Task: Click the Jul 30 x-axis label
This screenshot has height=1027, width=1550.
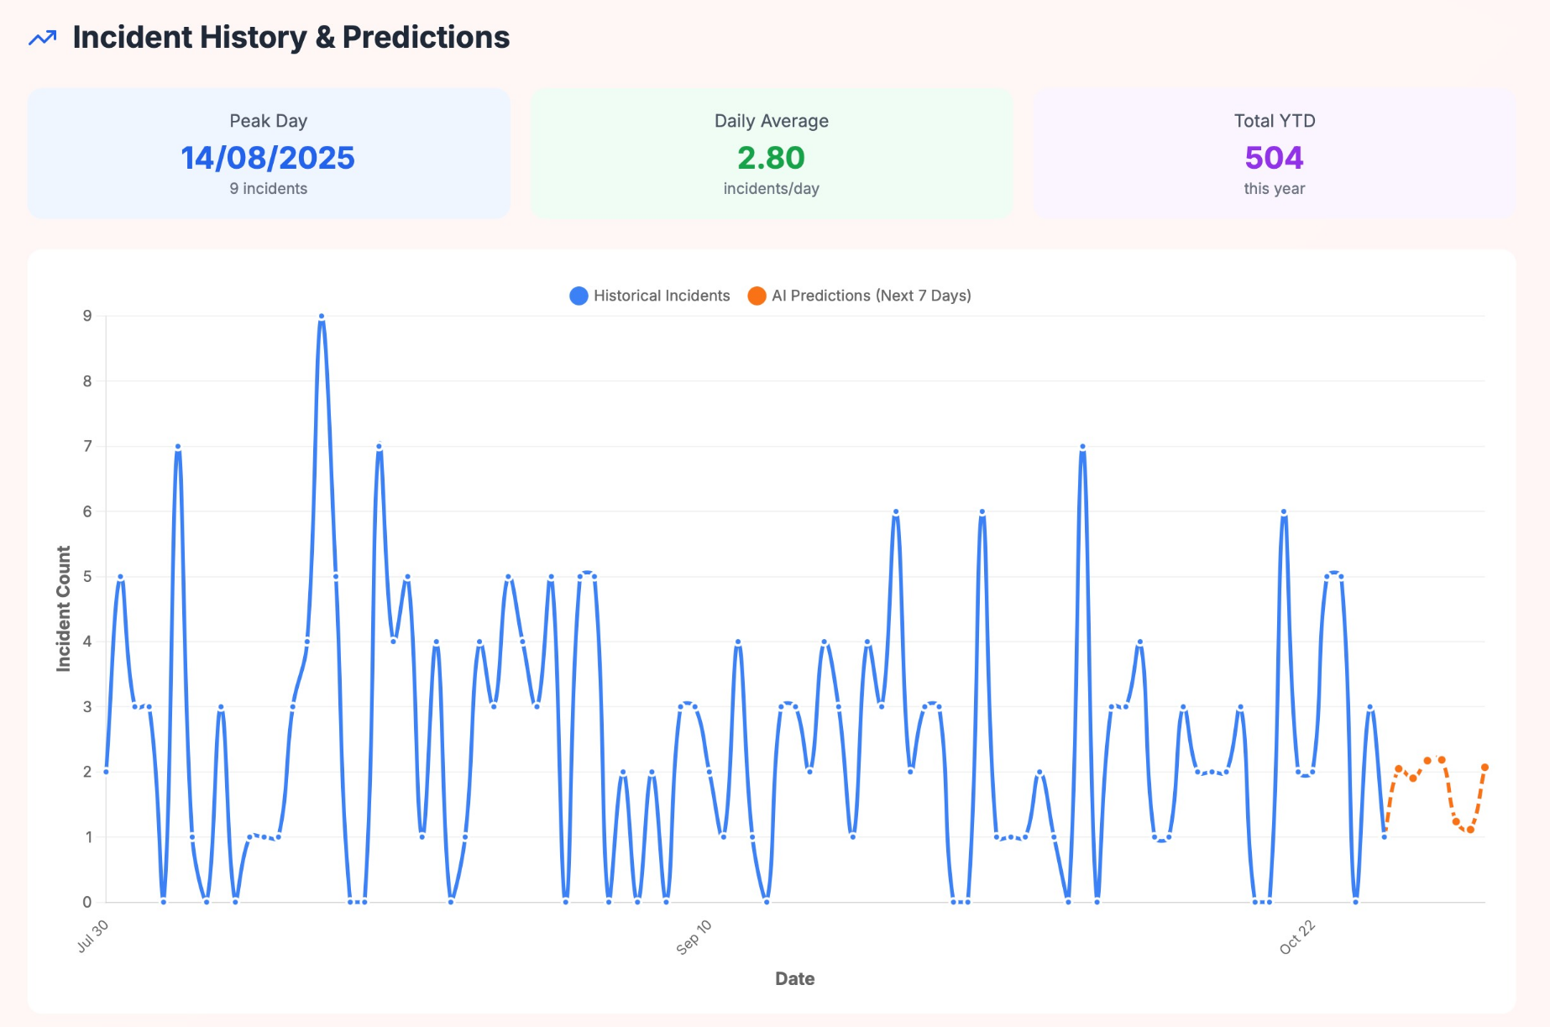Action: click(93, 936)
